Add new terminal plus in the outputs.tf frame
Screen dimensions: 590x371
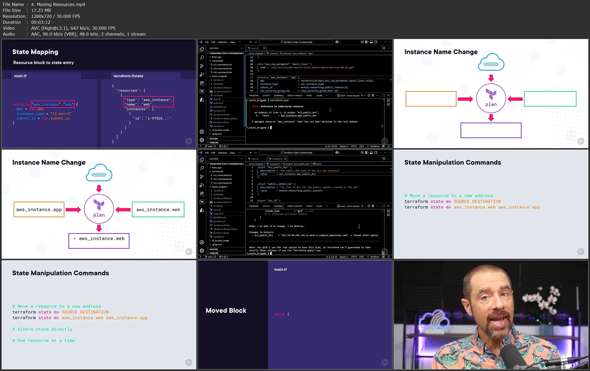362,206
